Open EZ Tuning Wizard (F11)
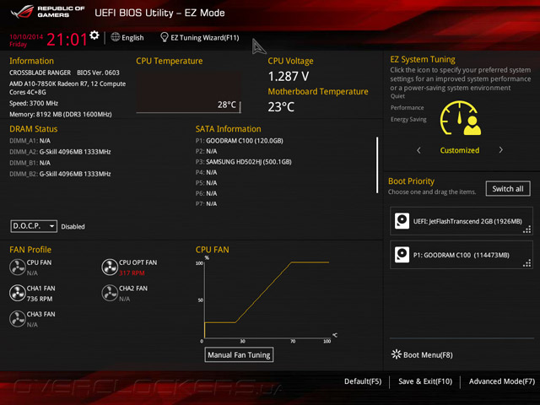Image resolution: width=540 pixels, height=405 pixels. pyautogui.click(x=200, y=37)
